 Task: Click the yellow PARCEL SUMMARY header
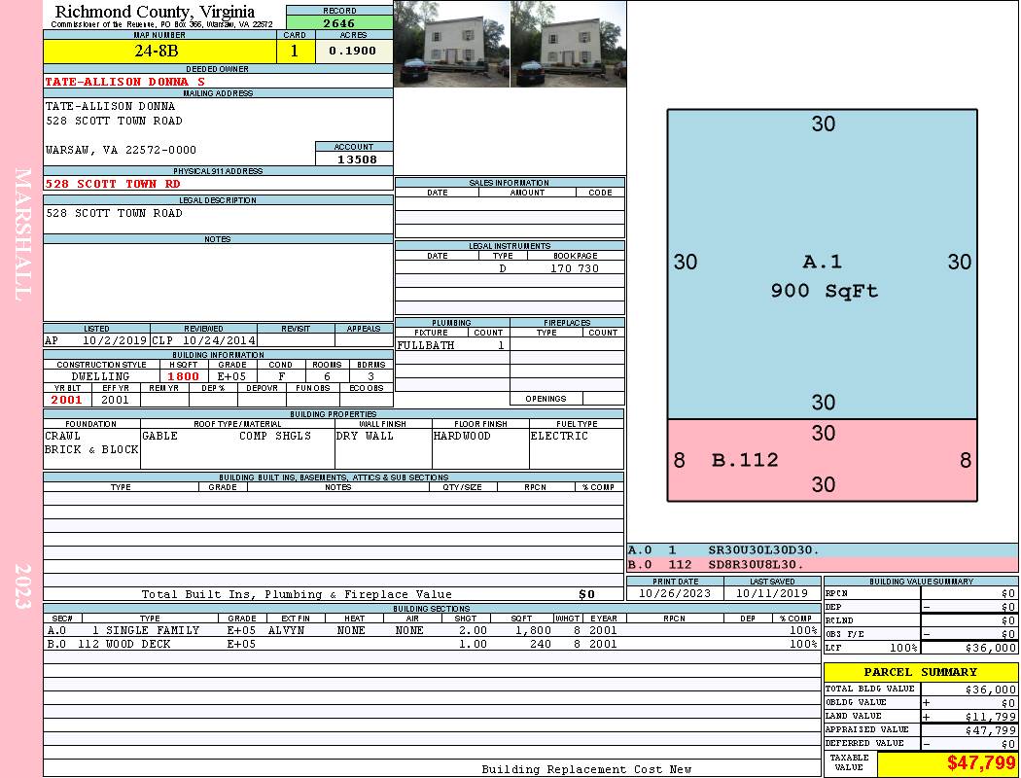click(x=921, y=672)
